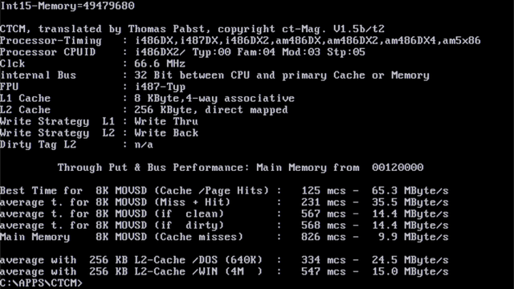Screen dimensions: 514x289
Task: Select the Miss + Hit 35.5 MByte/s result
Action: coord(410,202)
